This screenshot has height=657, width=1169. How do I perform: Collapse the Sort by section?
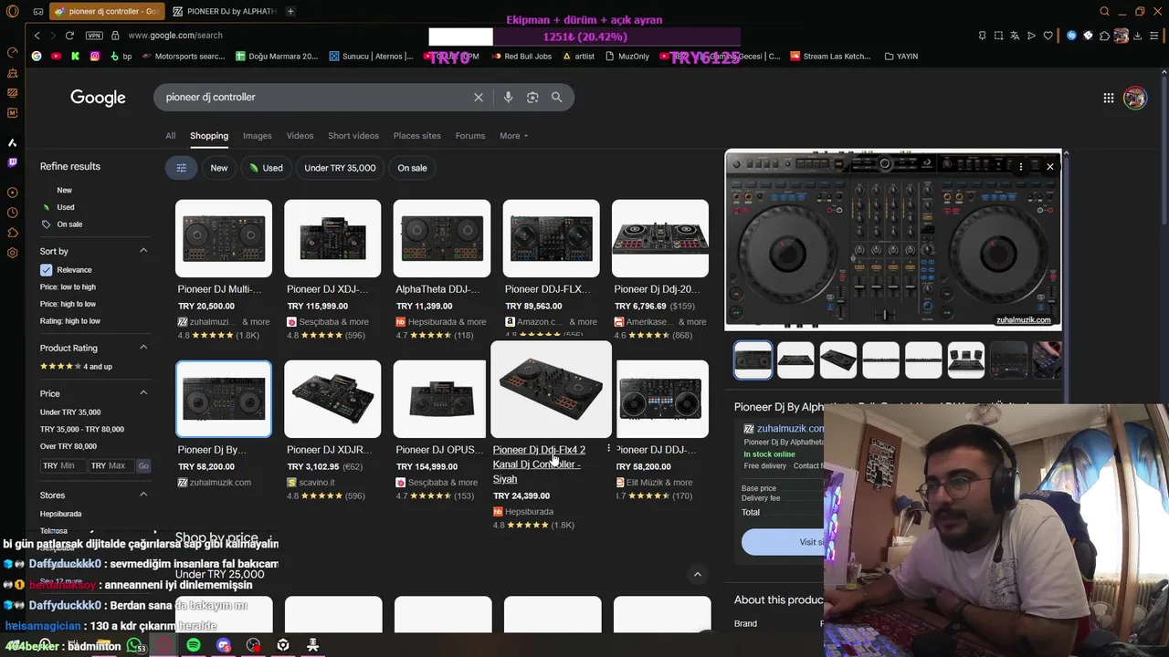(143, 251)
